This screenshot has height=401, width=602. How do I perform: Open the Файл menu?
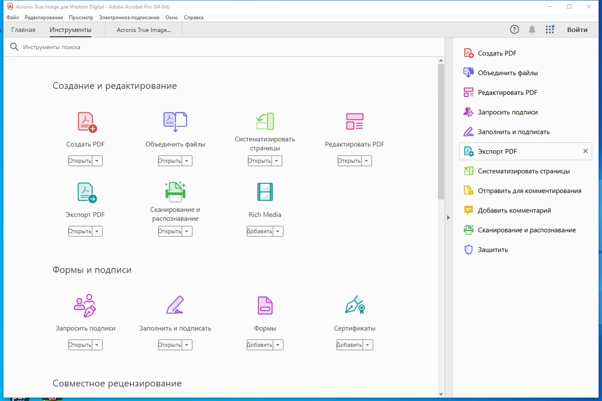point(13,18)
